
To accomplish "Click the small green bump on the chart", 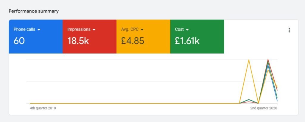I will [x=249, y=99].
